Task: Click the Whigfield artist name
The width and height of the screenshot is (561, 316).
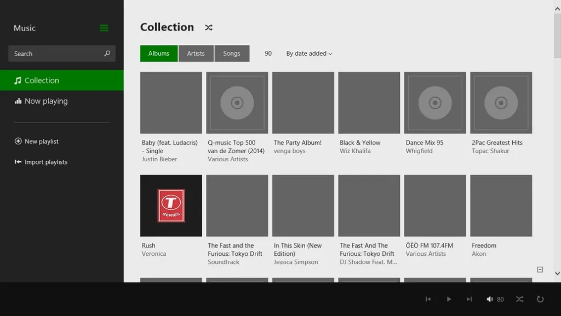Action: click(419, 151)
